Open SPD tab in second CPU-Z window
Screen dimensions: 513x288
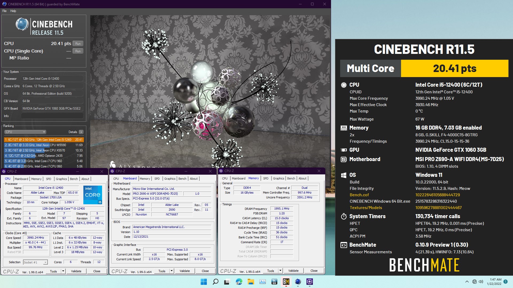(157, 179)
